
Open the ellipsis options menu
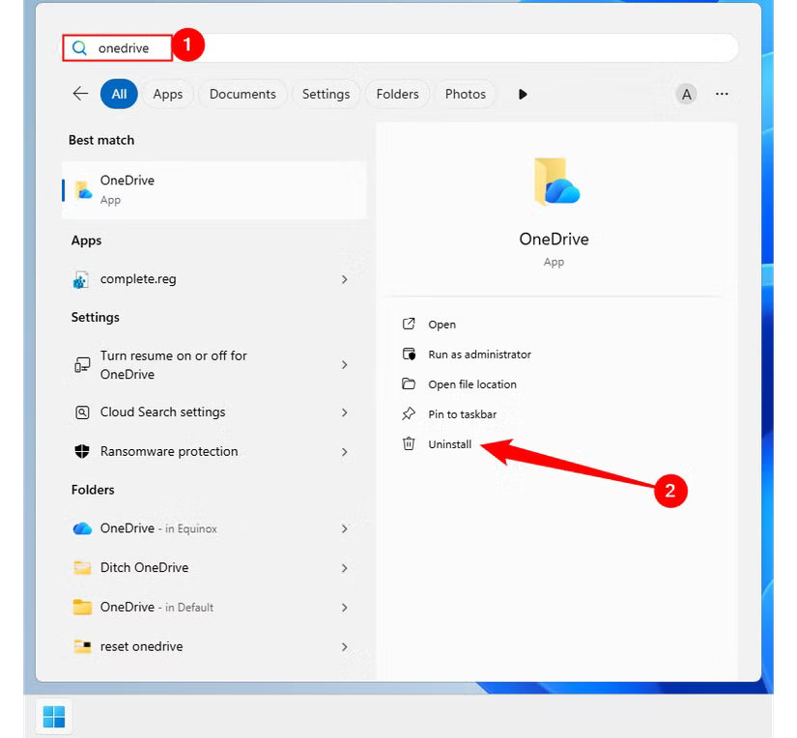(722, 94)
